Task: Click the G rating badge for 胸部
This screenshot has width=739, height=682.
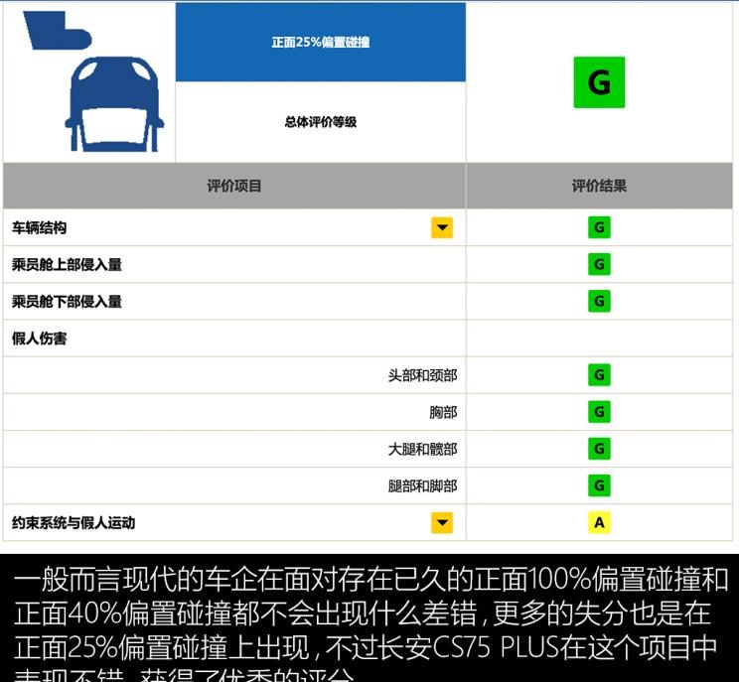Action: (599, 412)
